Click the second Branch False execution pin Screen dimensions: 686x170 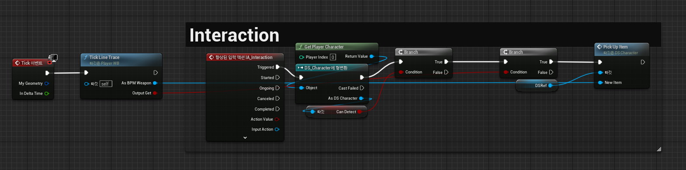551,73
